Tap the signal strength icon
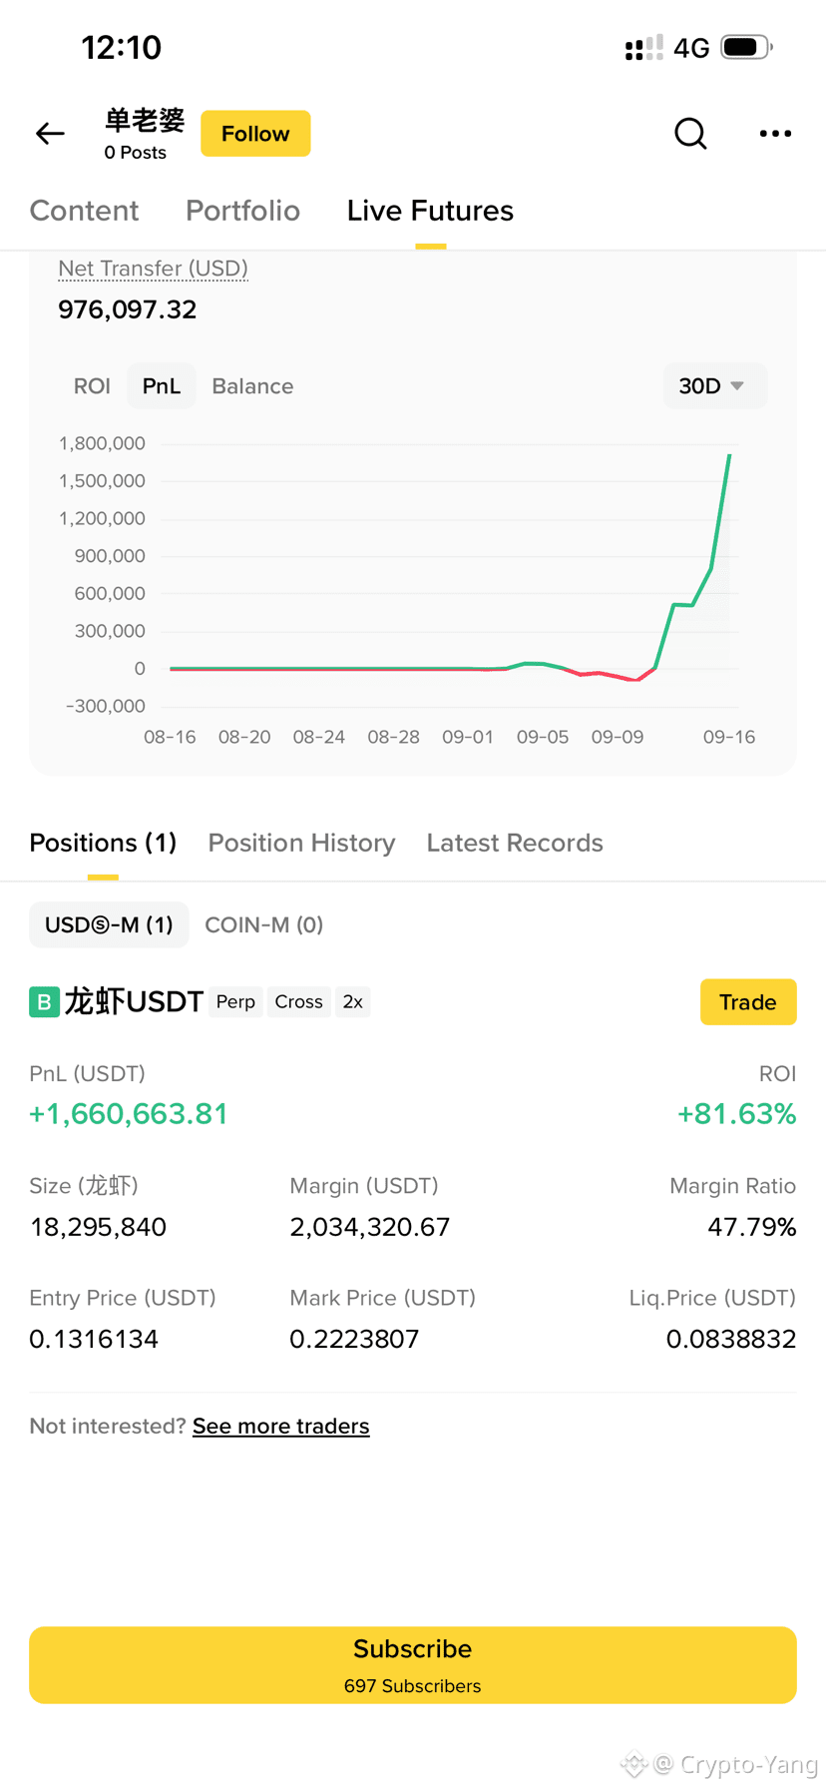Screen dimensions: 826x1789 pos(643,47)
